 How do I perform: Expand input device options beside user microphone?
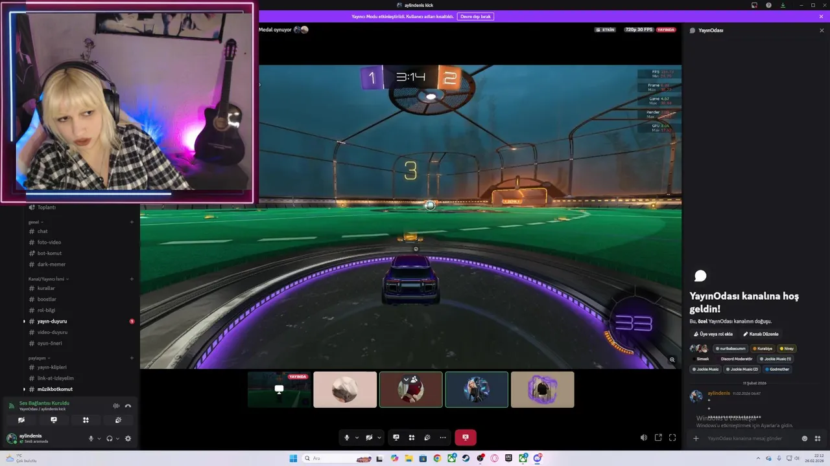coord(99,438)
